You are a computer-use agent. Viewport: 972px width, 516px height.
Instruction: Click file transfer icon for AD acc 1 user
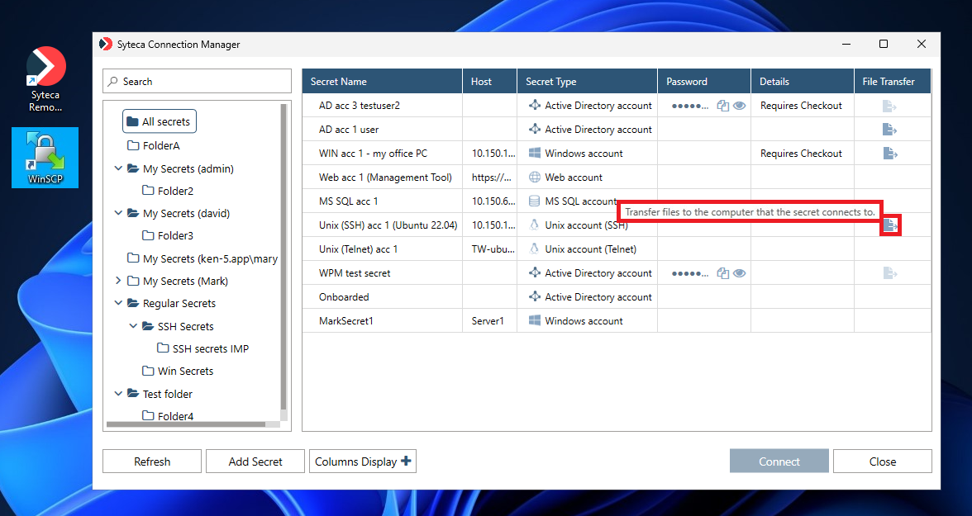tap(889, 130)
